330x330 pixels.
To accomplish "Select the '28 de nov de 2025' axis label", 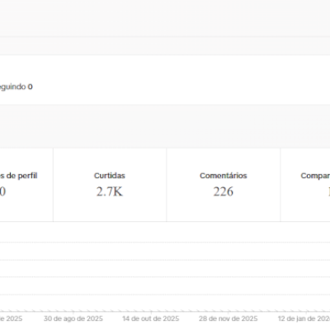I will tap(229, 318).
